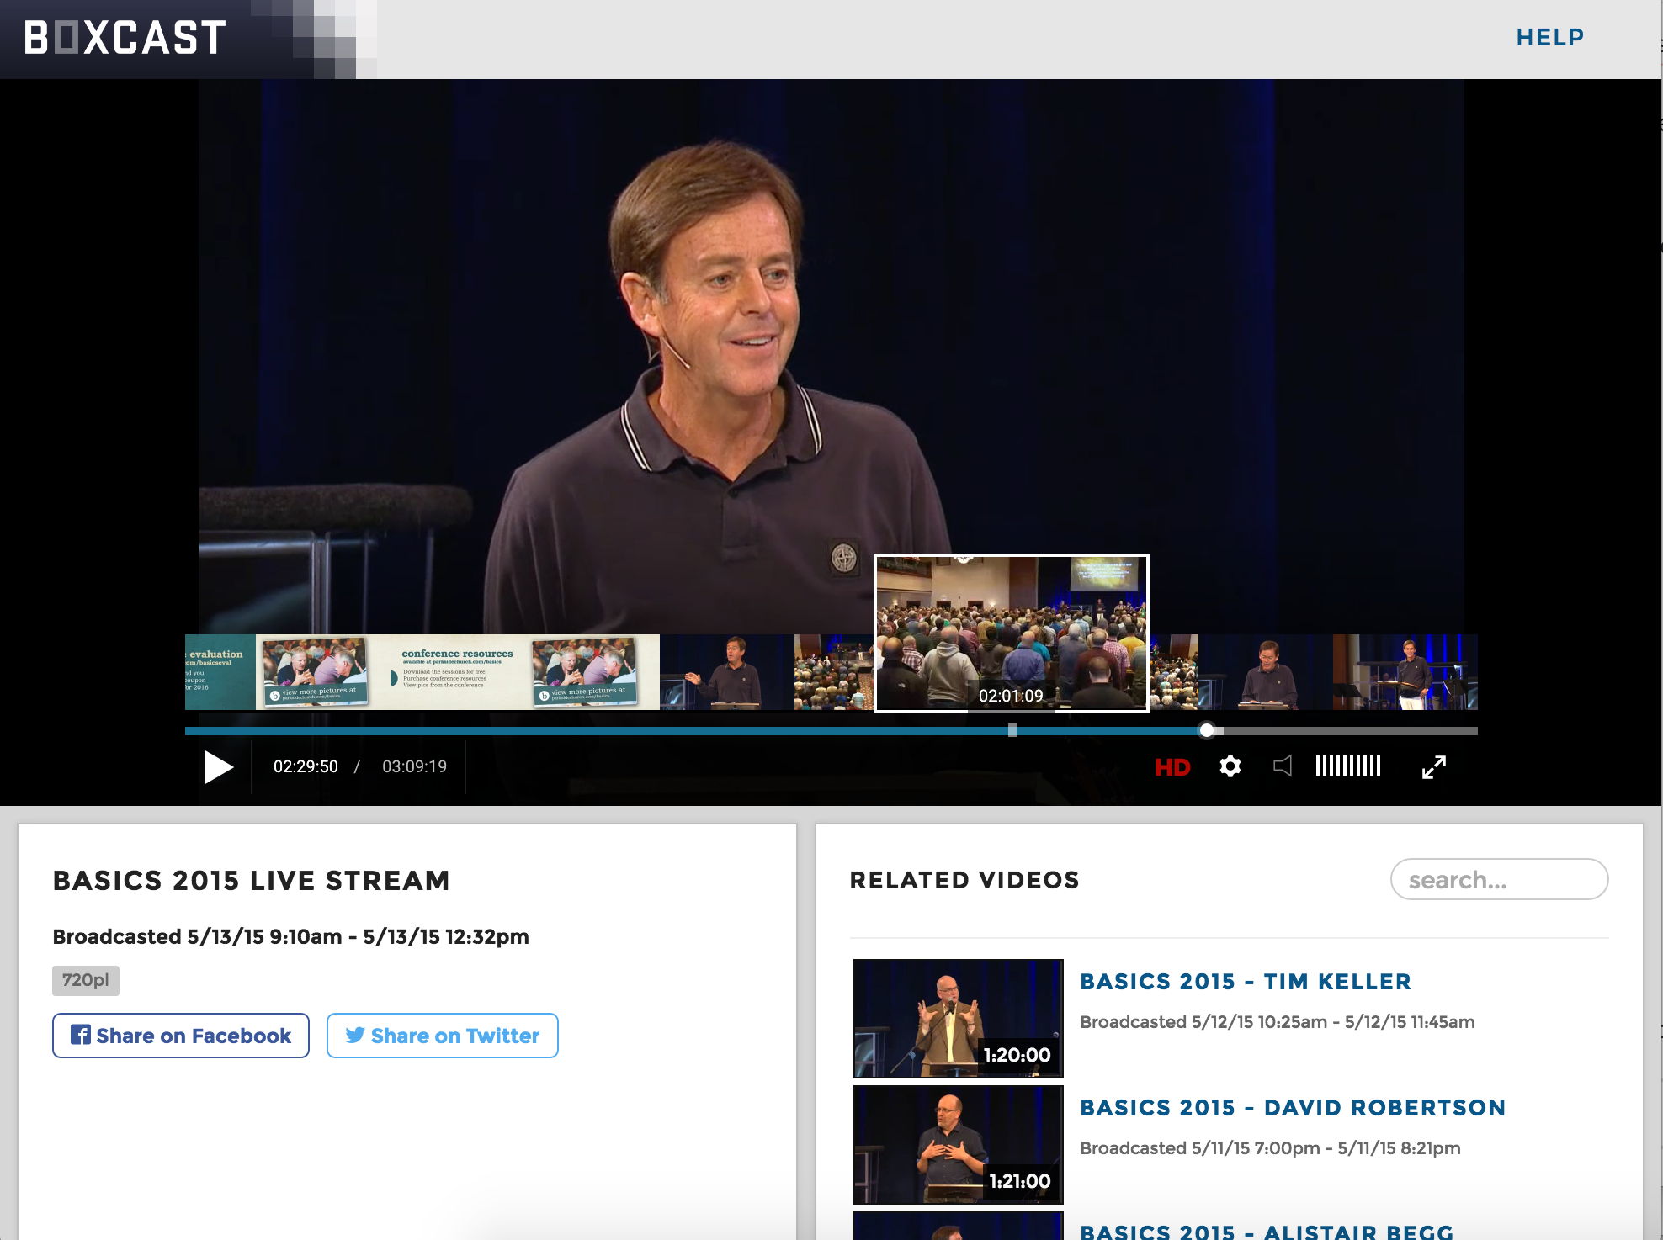Open the settings gear in the player
1663x1240 pixels.
(1230, 766)
